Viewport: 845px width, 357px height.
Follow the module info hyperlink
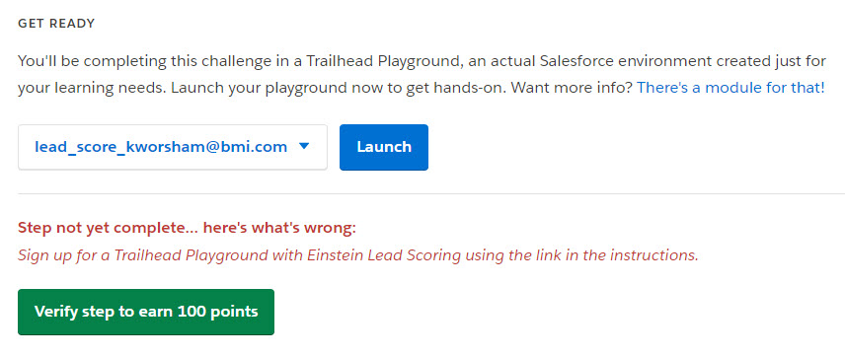(730, 88)
